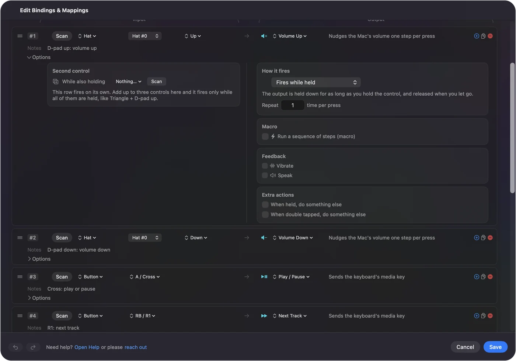516x361 pixels.
Task: Duplicate binding row #1 with copy icon
Action: click(x=483, y=36)
